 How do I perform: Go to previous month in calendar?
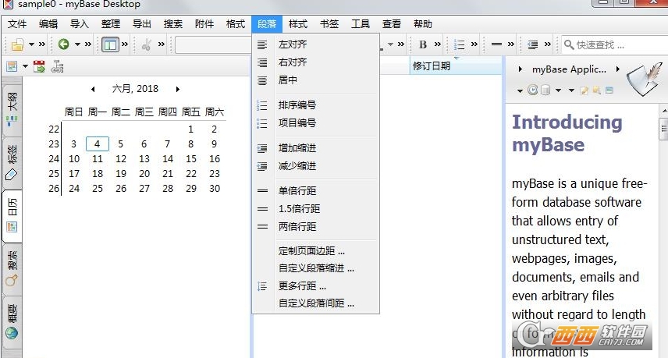click(x=93, y=90)
